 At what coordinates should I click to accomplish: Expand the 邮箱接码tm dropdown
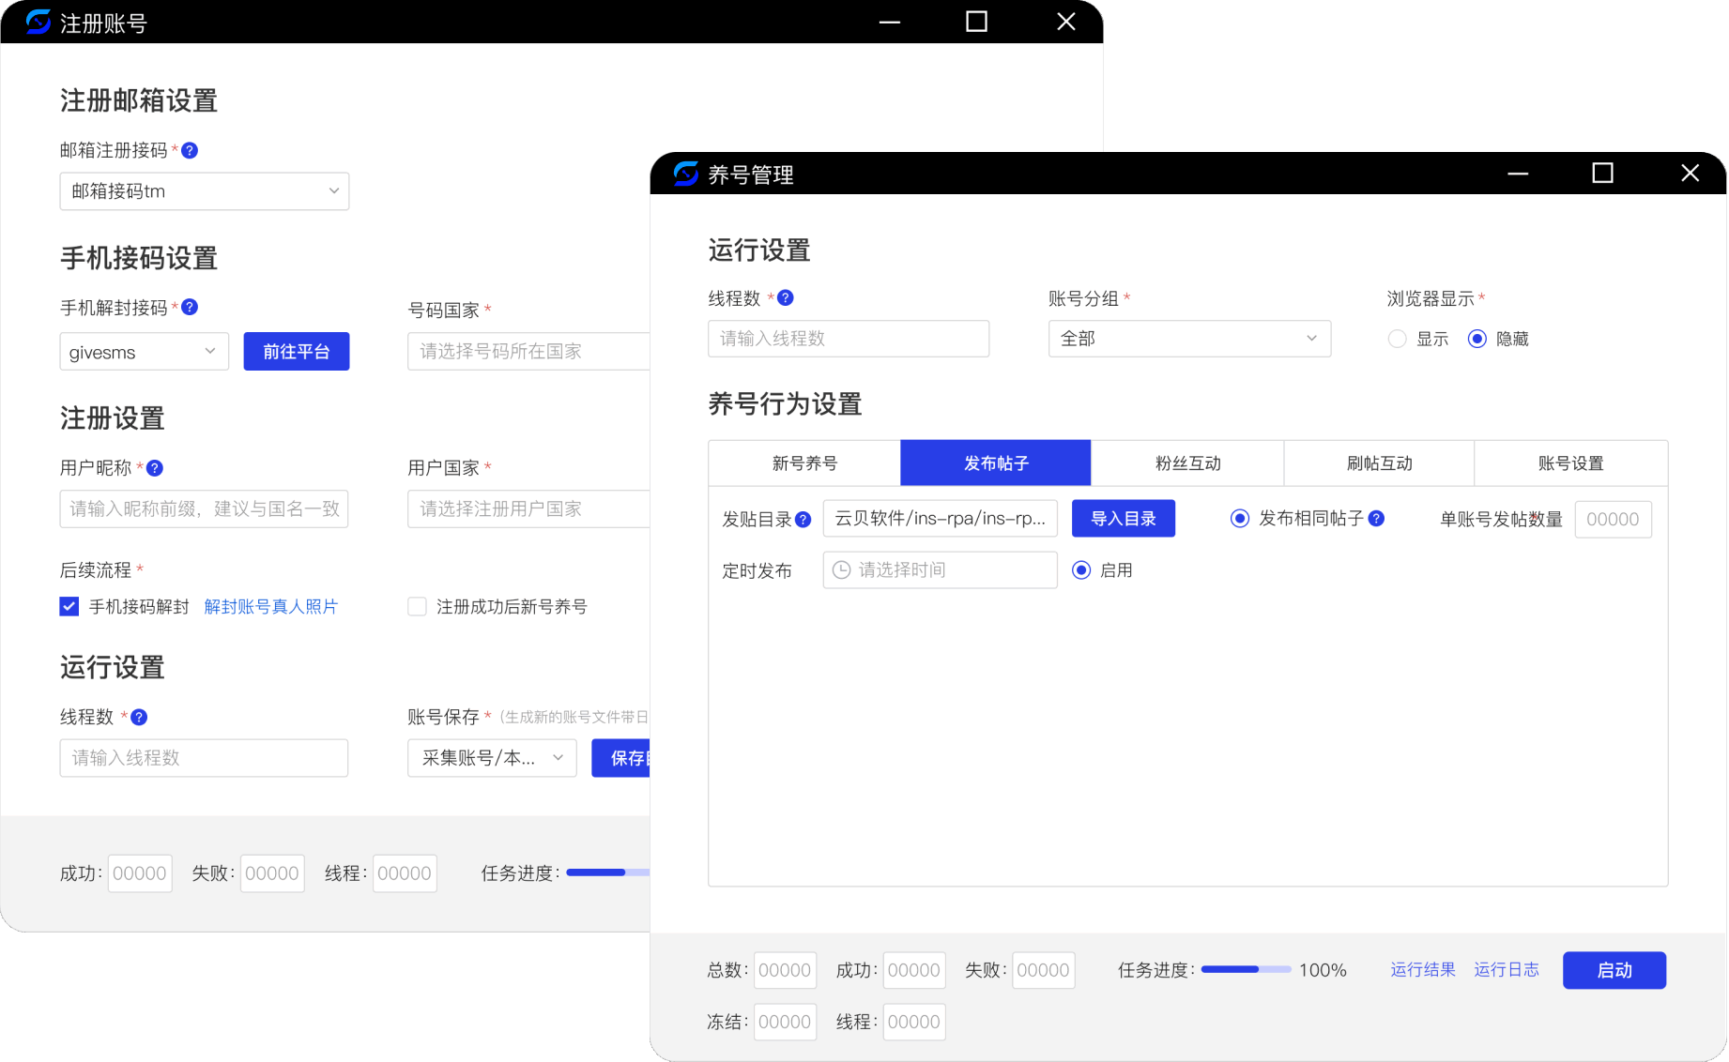click(205, 191)
